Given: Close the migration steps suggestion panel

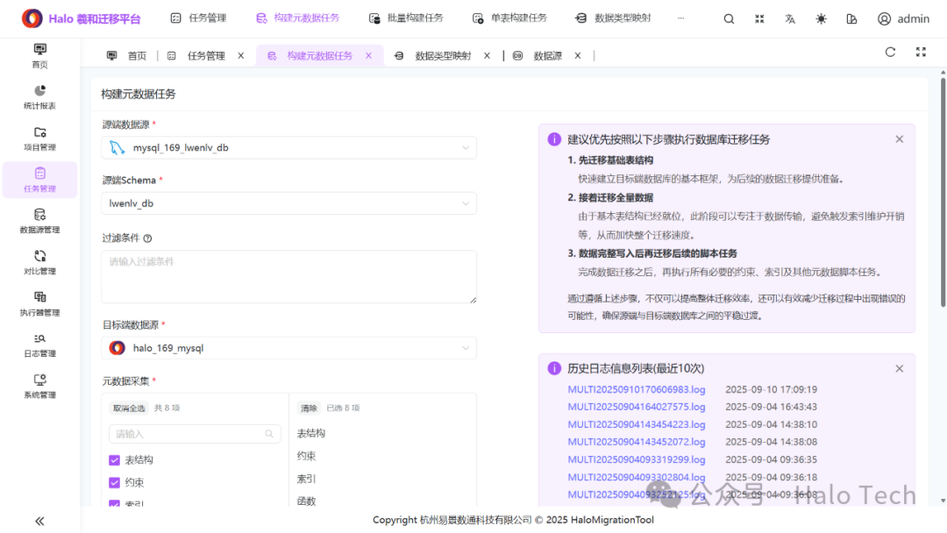Looking at the screenshot, I should pos(900,139).
